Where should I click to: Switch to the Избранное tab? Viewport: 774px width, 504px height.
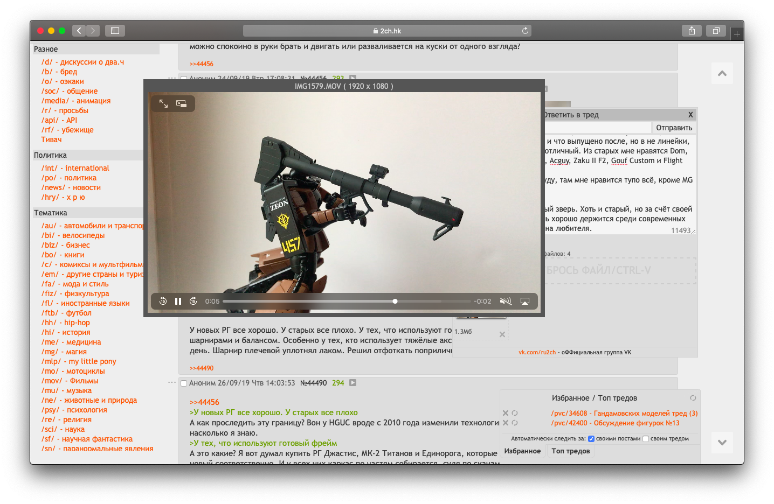[522, 451]
